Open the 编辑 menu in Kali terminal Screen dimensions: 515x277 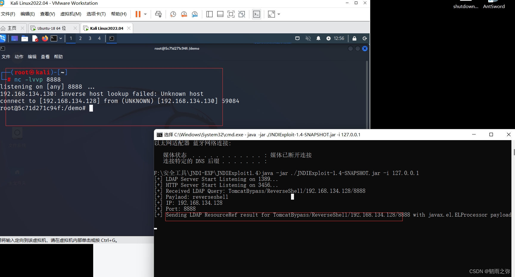pyautogui.click(x=32, y=57)
